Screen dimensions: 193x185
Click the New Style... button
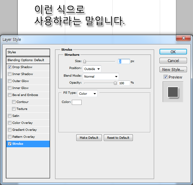click(x=173, y=69)
